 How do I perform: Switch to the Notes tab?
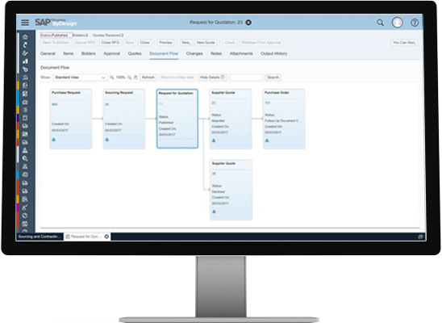click(216, 53)
